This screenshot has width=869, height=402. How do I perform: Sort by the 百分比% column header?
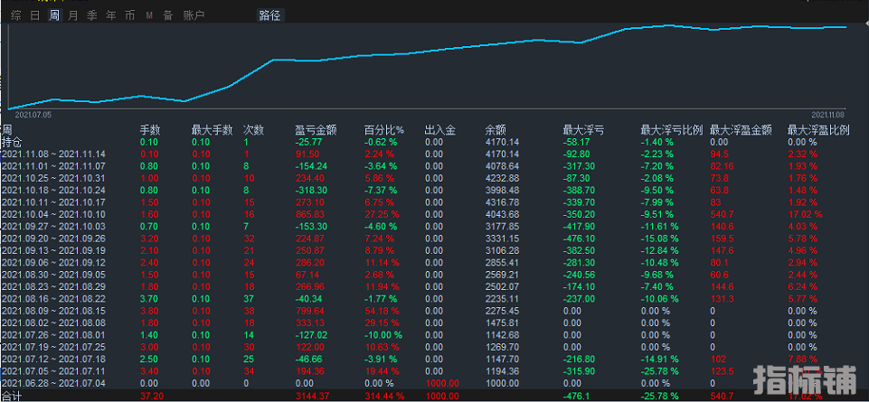coord(383,130)
